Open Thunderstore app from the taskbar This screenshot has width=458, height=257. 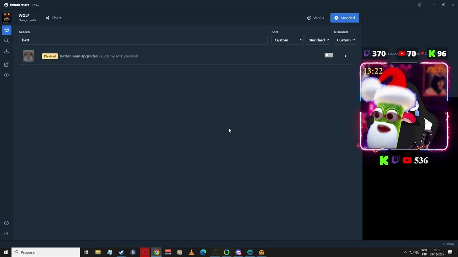click(x=250, y=252)
